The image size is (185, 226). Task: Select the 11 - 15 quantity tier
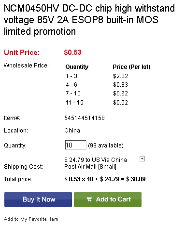74,103
